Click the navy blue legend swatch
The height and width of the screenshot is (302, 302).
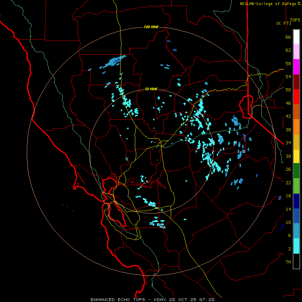[296, 201]
